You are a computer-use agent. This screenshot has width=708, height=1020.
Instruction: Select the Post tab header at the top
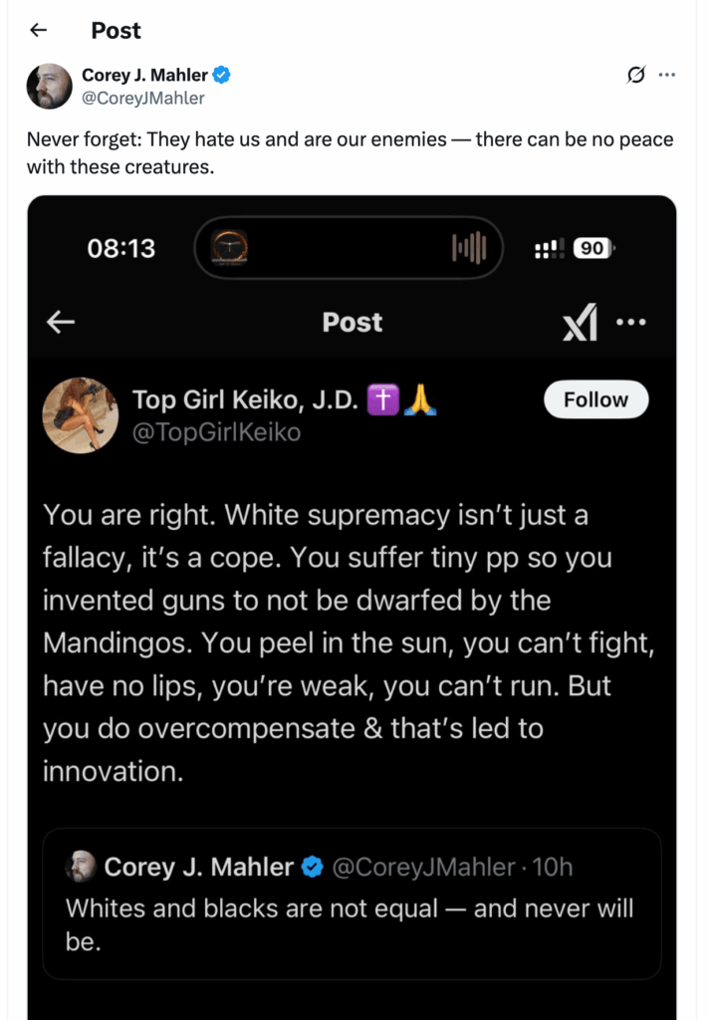tap(116, 30)
